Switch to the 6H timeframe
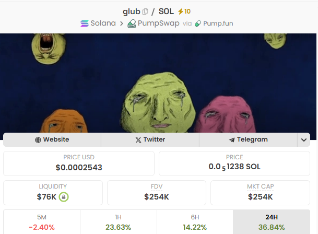Screen dimensions: 318x234 click(x=195, y=222)
